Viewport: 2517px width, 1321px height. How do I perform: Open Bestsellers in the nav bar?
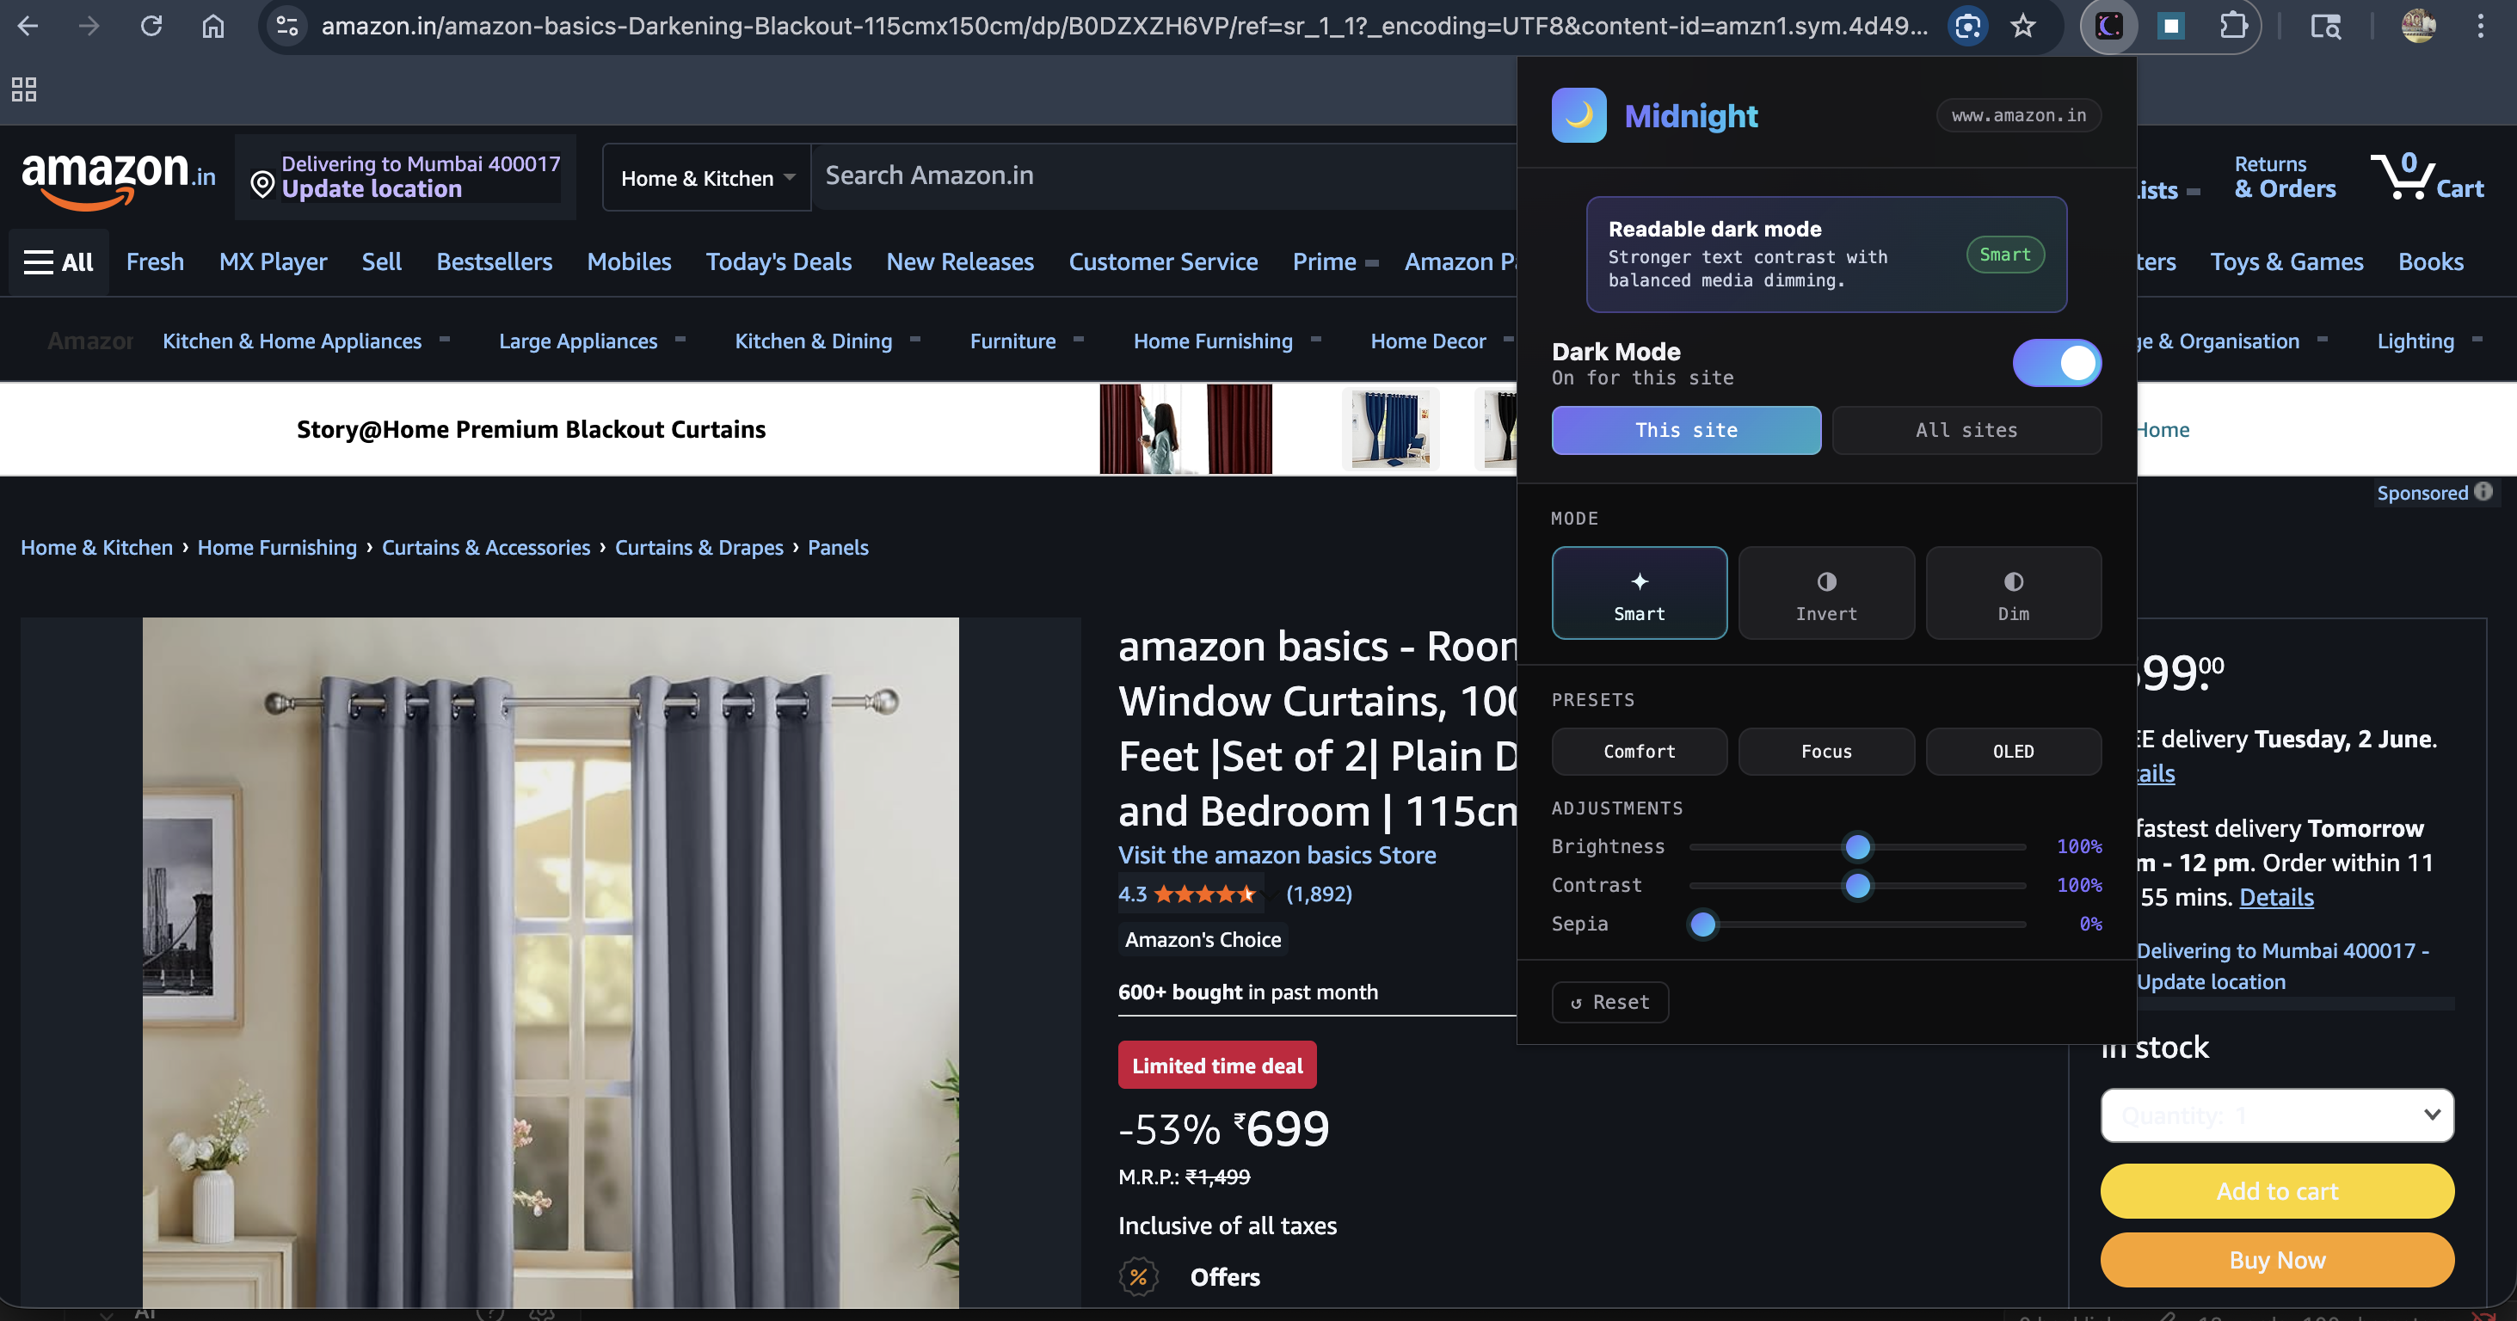click(x=495, y=261)
